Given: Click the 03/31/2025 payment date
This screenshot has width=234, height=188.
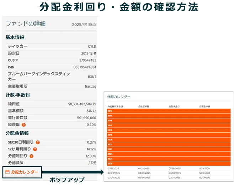Looking at the screenshot, I should tap(175, 178).
